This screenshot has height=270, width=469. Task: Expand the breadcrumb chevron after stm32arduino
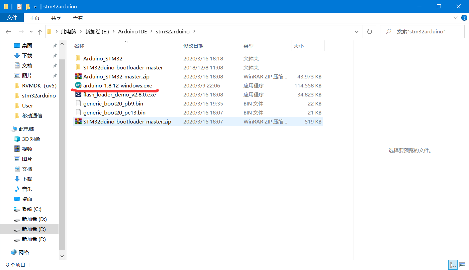(x=195, y=32)
